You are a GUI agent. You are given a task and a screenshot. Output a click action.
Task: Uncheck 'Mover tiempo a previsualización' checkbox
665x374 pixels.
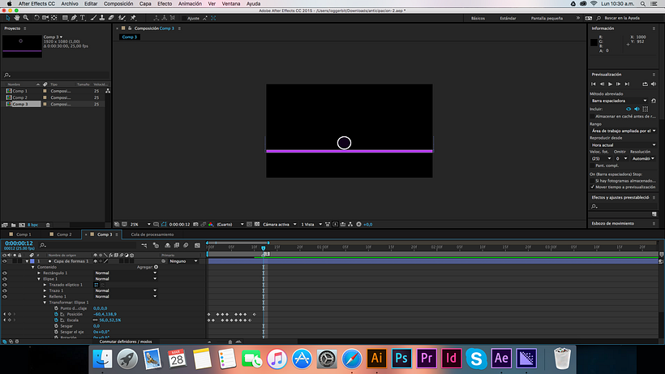click(x=593, y=186)
